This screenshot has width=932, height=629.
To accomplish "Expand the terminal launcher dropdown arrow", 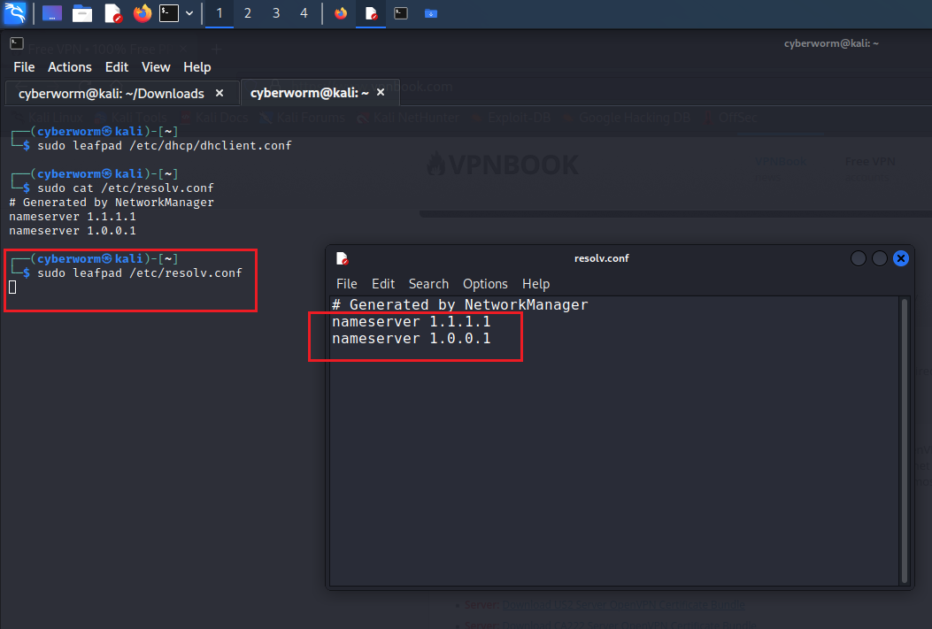I will 189,13.
